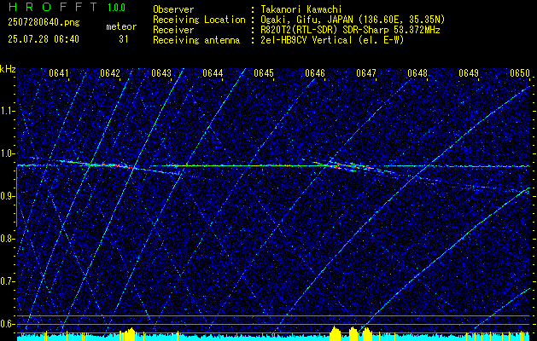The image size is (537, 341).
Task: Select the filename 2507280640.png
Action: [x=44, y=23]
